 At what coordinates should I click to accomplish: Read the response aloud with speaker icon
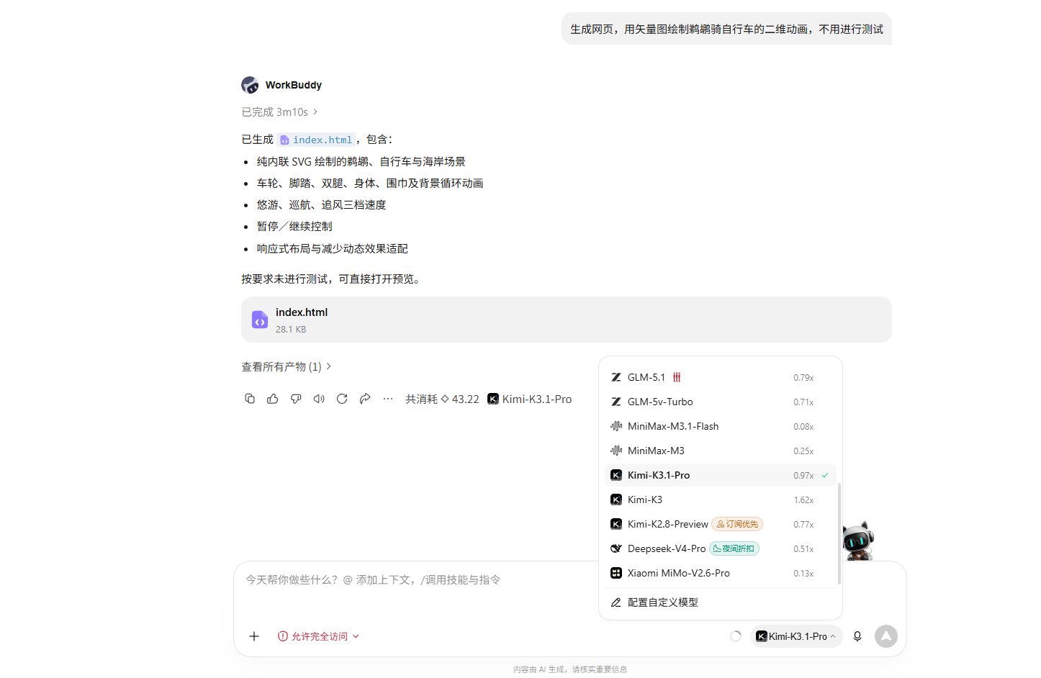[x=319, y=399]
